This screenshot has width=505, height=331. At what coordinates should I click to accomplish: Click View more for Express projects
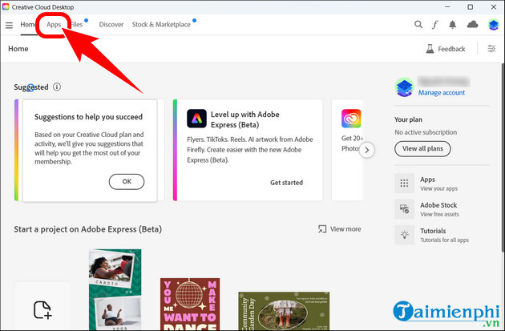pos(339,229)
